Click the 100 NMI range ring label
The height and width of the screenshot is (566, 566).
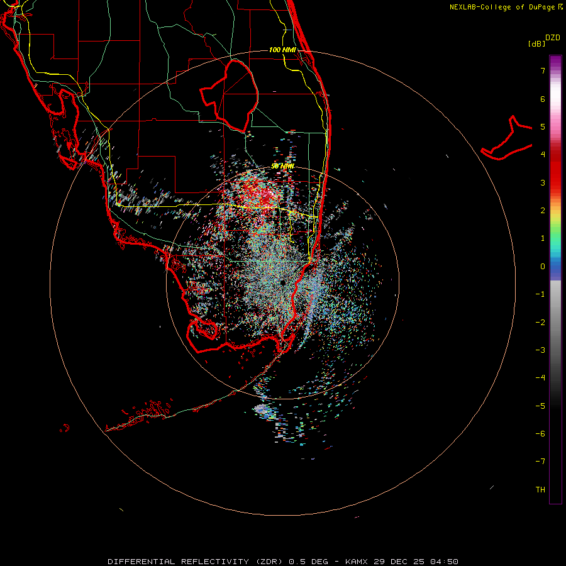point(282,50)
